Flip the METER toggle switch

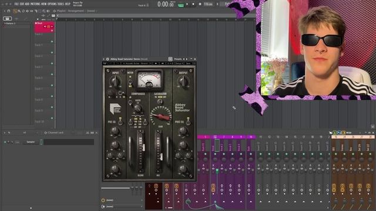(130, 82)
